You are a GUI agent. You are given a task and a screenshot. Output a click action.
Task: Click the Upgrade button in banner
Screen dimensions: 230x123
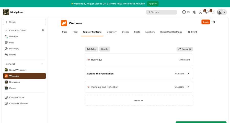pos(153,4)
